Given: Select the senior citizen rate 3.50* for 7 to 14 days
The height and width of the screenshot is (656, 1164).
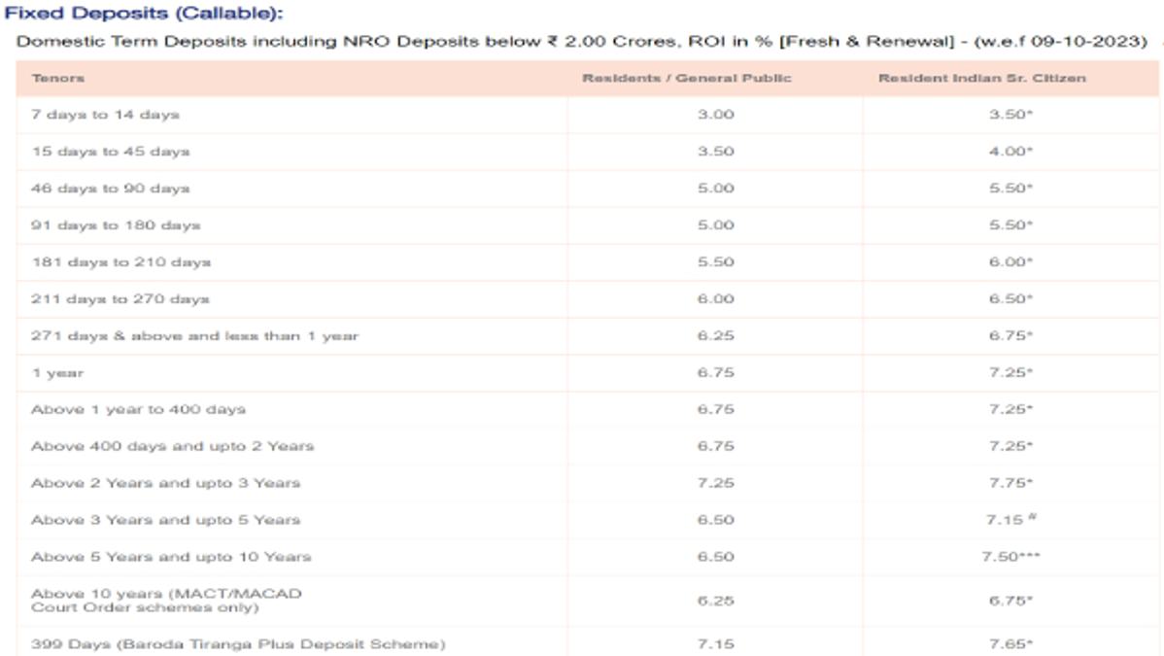Looking at the screenshot, I should click(x=1010, y=115).
